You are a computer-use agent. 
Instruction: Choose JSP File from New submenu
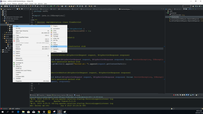55,40
